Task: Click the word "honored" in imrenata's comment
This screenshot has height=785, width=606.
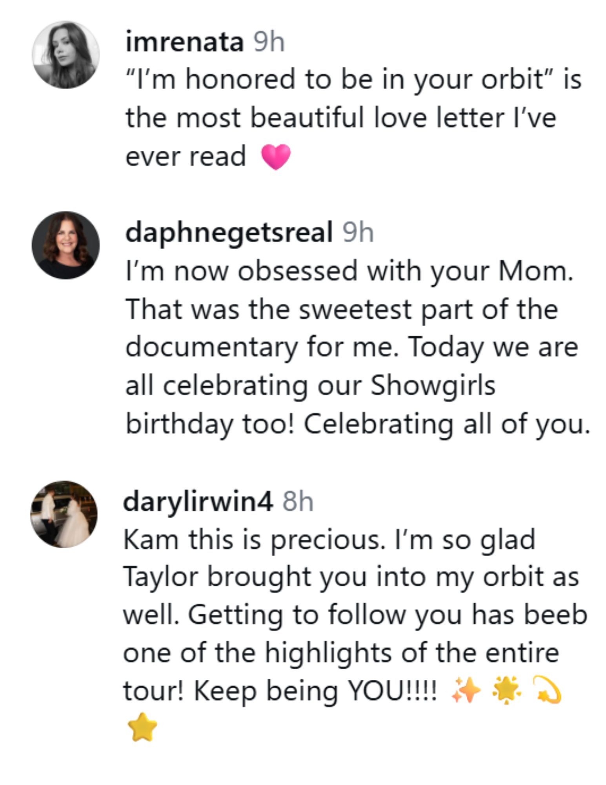Action: click(x=240, y=79)
